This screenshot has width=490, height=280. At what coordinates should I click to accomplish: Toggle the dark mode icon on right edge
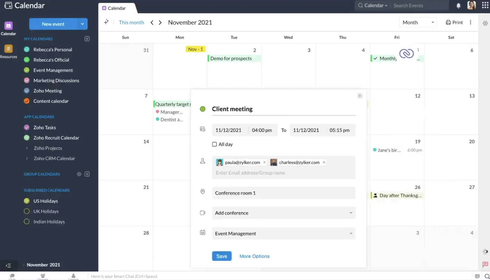point(485,251)
